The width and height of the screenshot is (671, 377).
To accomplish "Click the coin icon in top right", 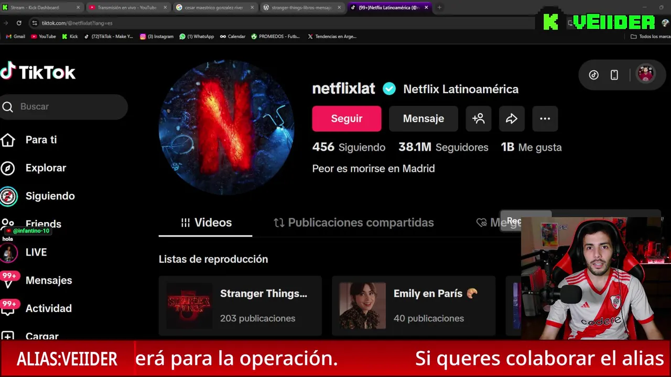I will coord(594,75).
